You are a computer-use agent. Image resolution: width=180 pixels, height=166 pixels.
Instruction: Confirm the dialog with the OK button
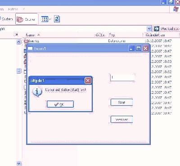tap(60, 104)
